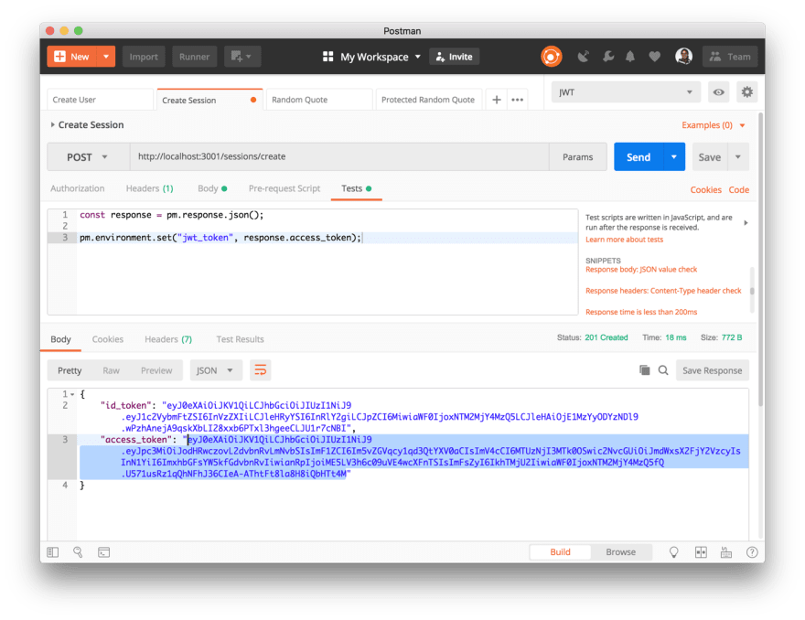Viewport: 805px width, 620px height.
Task: Open the heart favorites icon in header
Action: click(x=655, y=56)
